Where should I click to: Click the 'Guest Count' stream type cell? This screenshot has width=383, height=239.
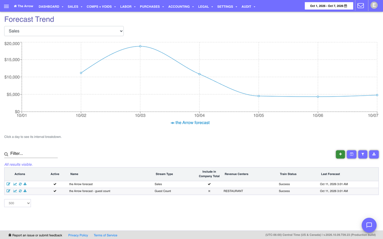click(x=163, y=191)
